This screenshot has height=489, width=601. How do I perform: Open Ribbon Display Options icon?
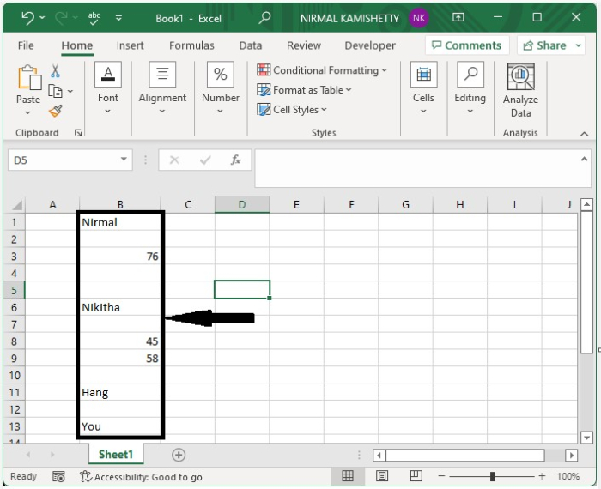458,17
